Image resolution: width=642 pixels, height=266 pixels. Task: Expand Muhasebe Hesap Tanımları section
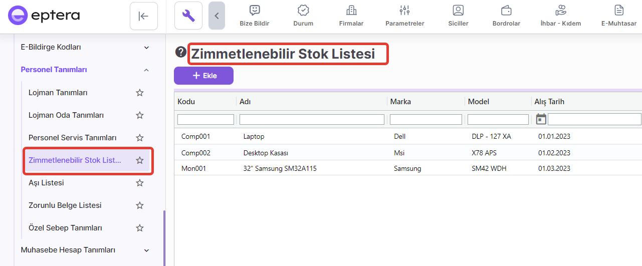click(x=146, y=250)
